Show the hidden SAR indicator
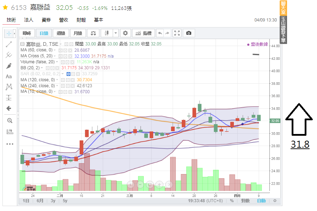 point(69,74)
